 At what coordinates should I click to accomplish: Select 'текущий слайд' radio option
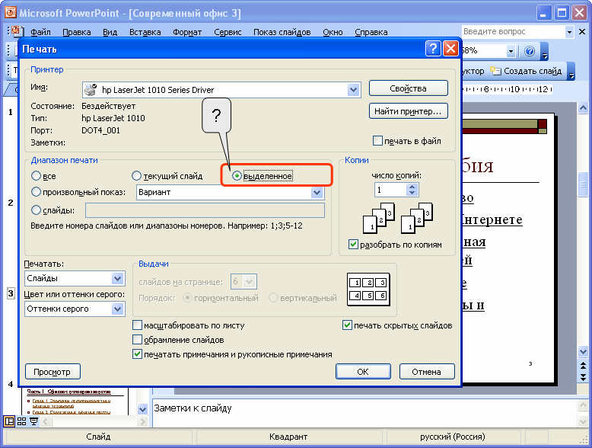[136, 176]
